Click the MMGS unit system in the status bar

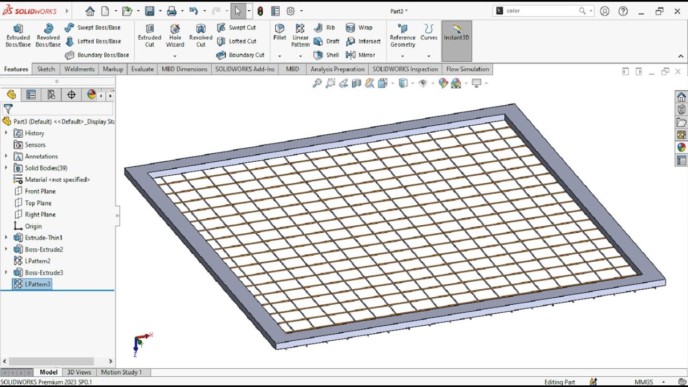coord(644,382)
